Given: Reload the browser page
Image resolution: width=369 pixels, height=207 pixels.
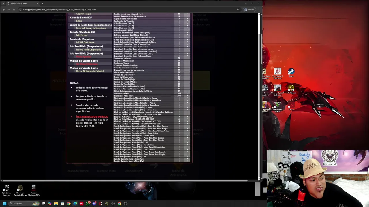Looking at the screenshot, I should pyautogui.click(x=14, y=9).
